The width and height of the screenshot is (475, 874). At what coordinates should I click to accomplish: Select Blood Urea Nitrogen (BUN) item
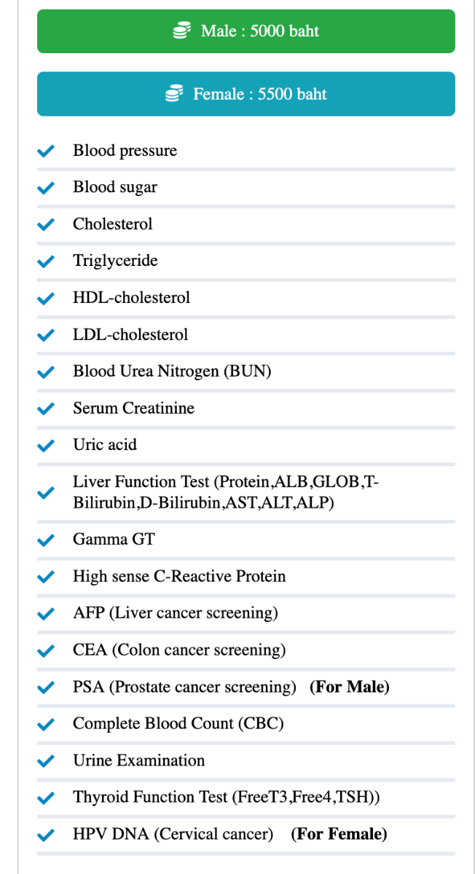coord(172,371)
